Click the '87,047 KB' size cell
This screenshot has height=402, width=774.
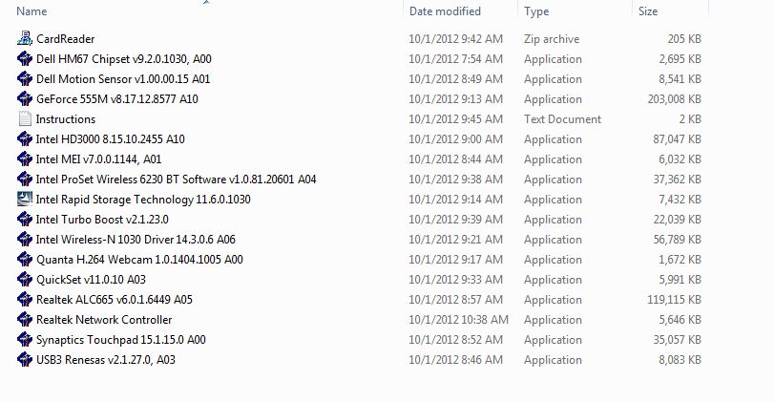coord(677,139)
